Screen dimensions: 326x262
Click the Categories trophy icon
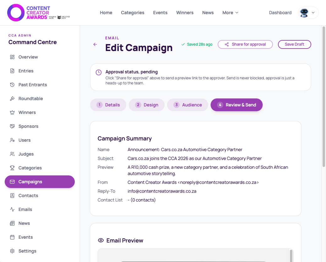tap(12, 168)
